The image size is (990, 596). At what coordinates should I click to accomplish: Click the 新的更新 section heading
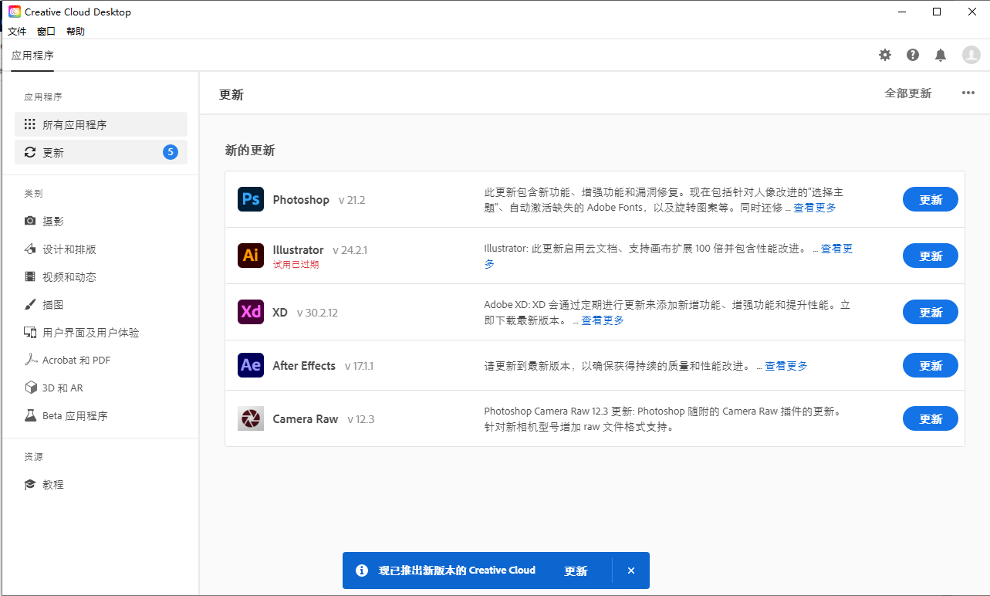click(x=250, y=151)
